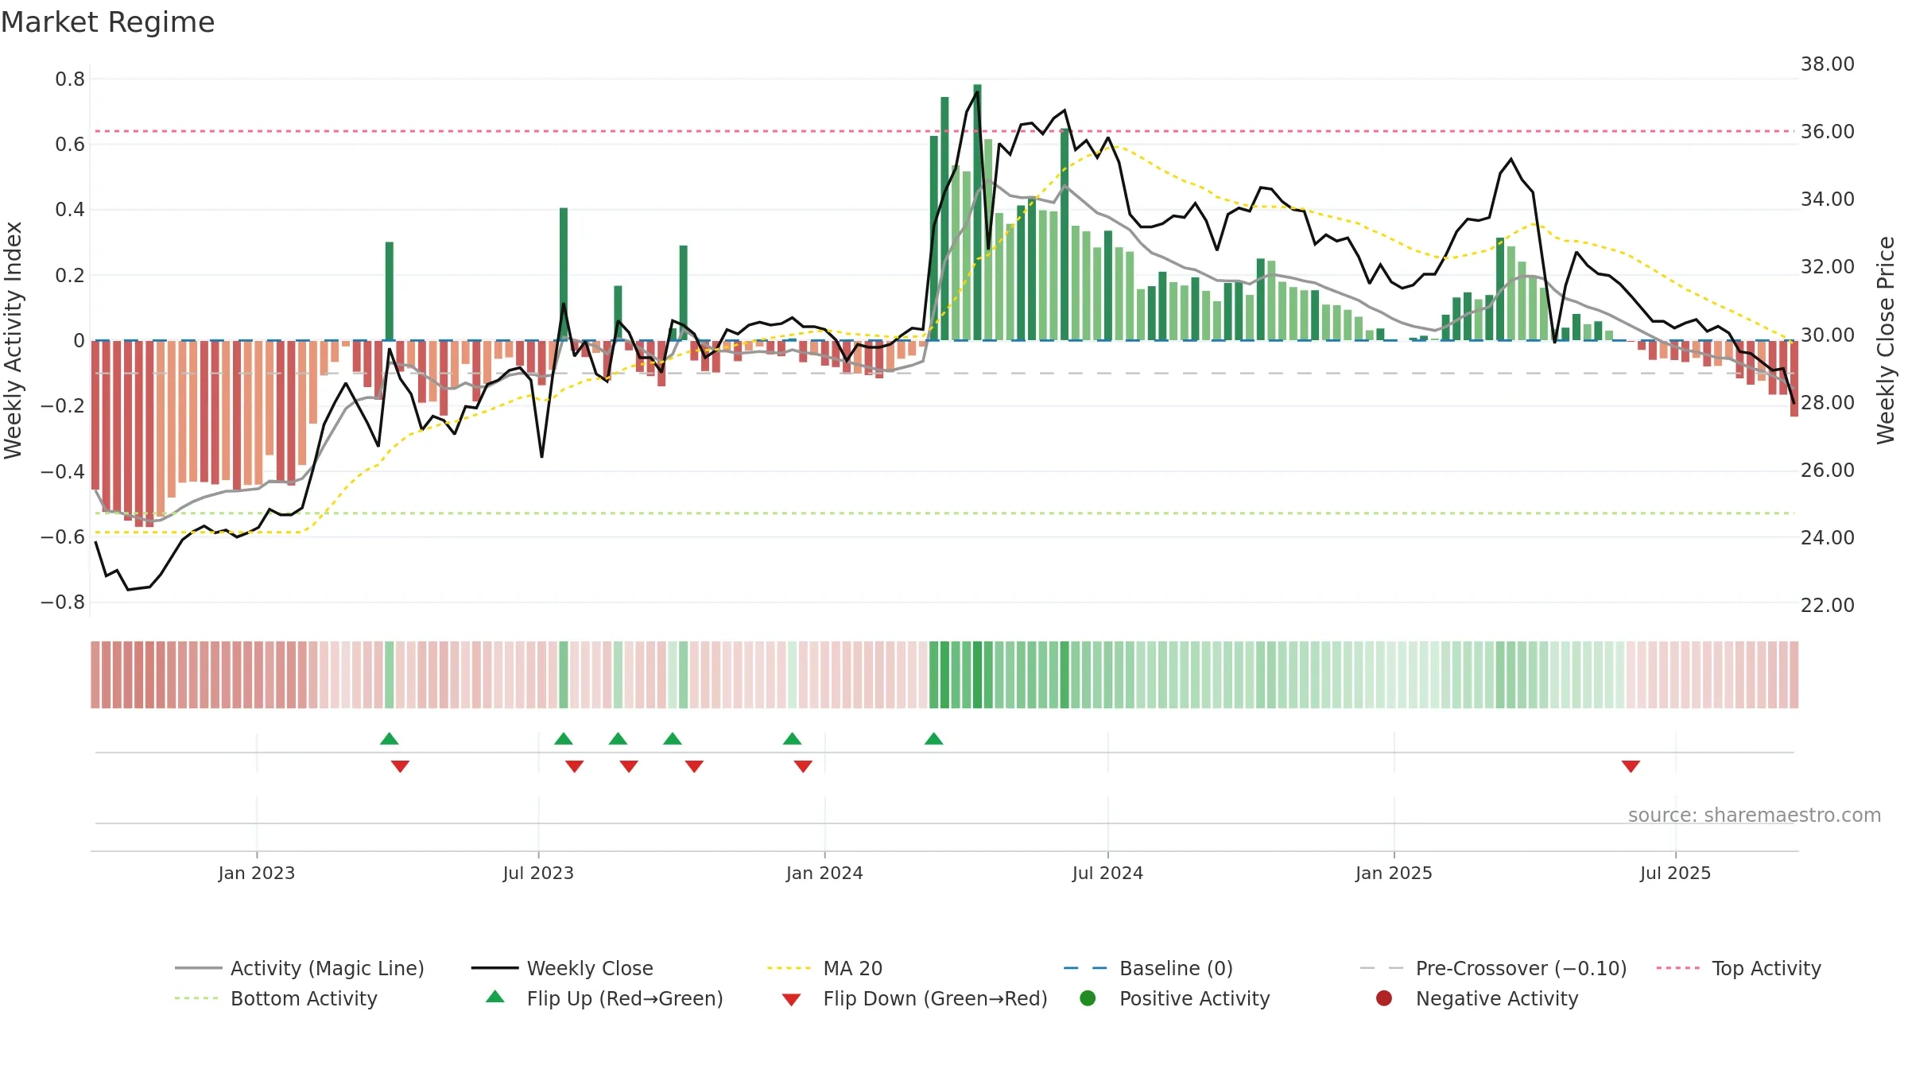Toggle the Flip Up (Red→Green) legend entry

[604, 998]
